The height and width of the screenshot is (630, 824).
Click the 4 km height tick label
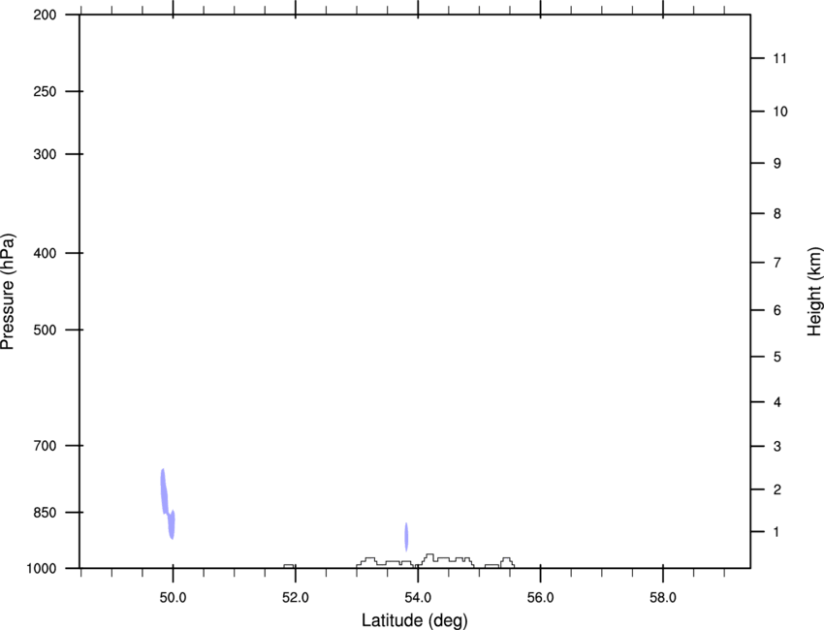[x=776, y=402]
